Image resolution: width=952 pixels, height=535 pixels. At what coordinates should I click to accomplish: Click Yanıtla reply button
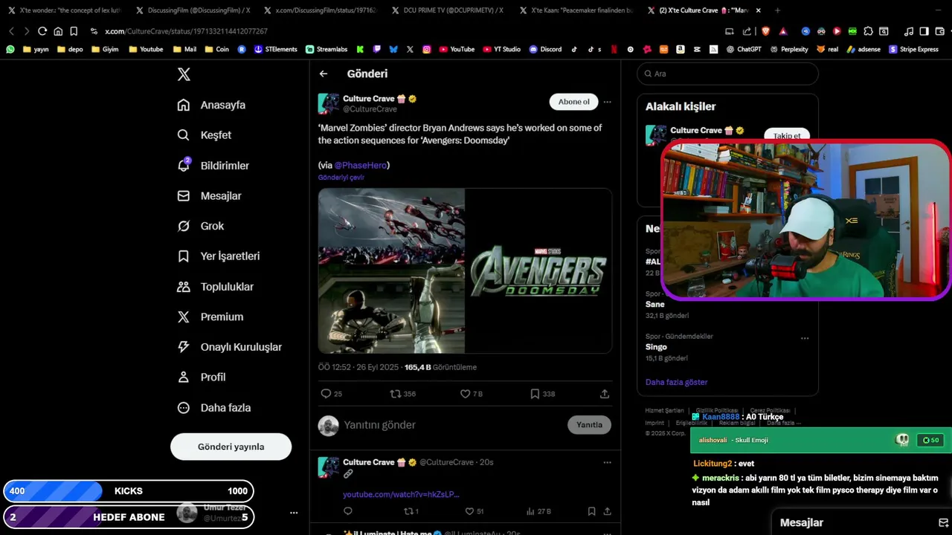589,425
